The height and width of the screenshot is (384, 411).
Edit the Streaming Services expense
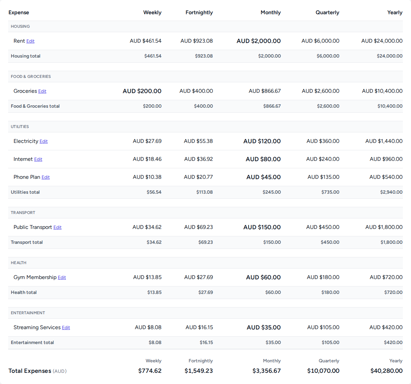66,327
